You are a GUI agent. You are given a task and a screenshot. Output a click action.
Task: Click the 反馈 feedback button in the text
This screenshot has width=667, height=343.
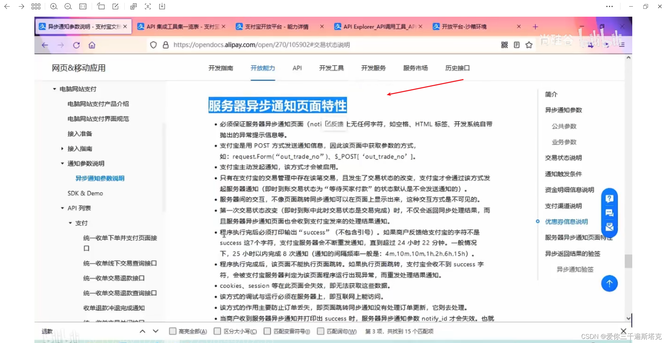pyautogui.click(x=335, y=124)
